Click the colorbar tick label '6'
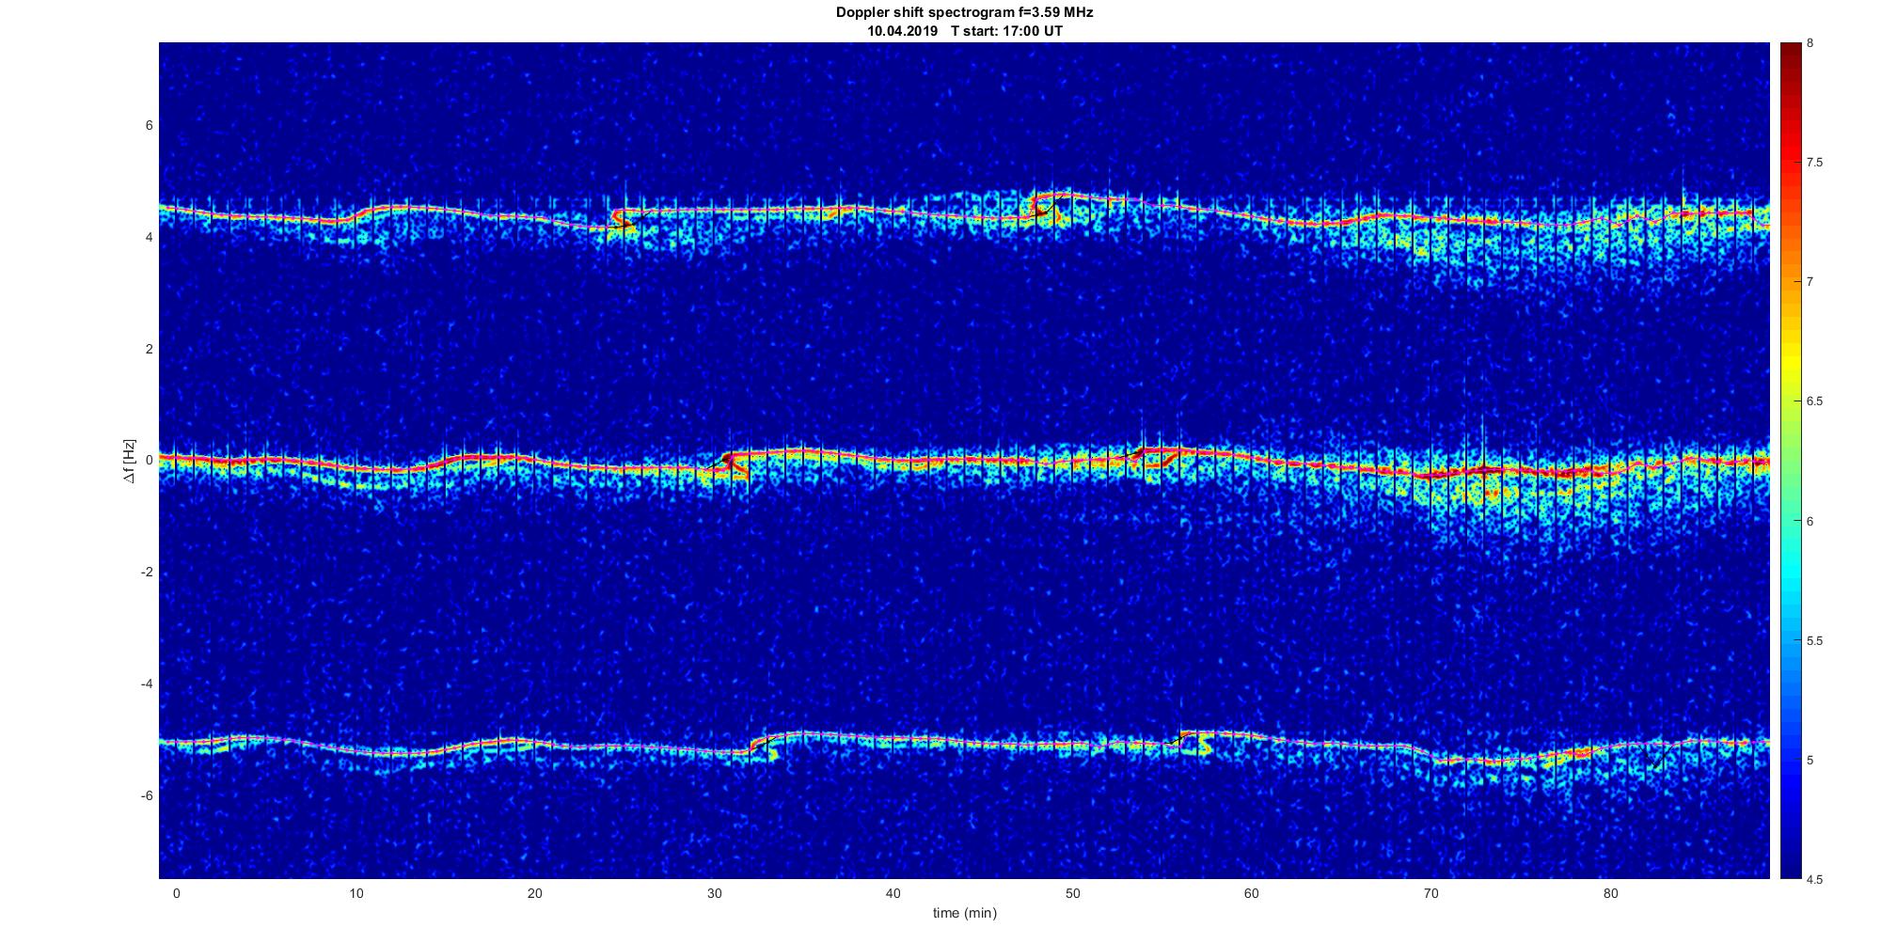 click(x=1810, y=521)
